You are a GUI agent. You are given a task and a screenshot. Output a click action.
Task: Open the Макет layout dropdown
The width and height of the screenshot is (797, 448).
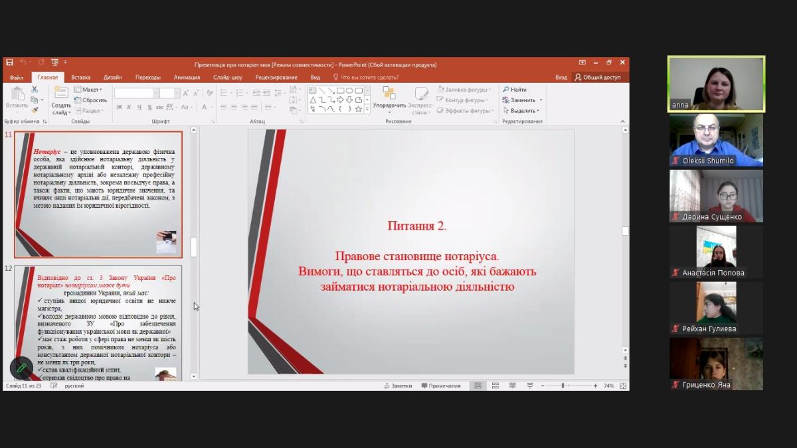88,90
